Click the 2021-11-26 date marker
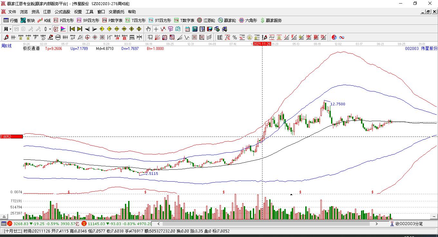Viewport: 438px width, 237px height. click(262, 44)
